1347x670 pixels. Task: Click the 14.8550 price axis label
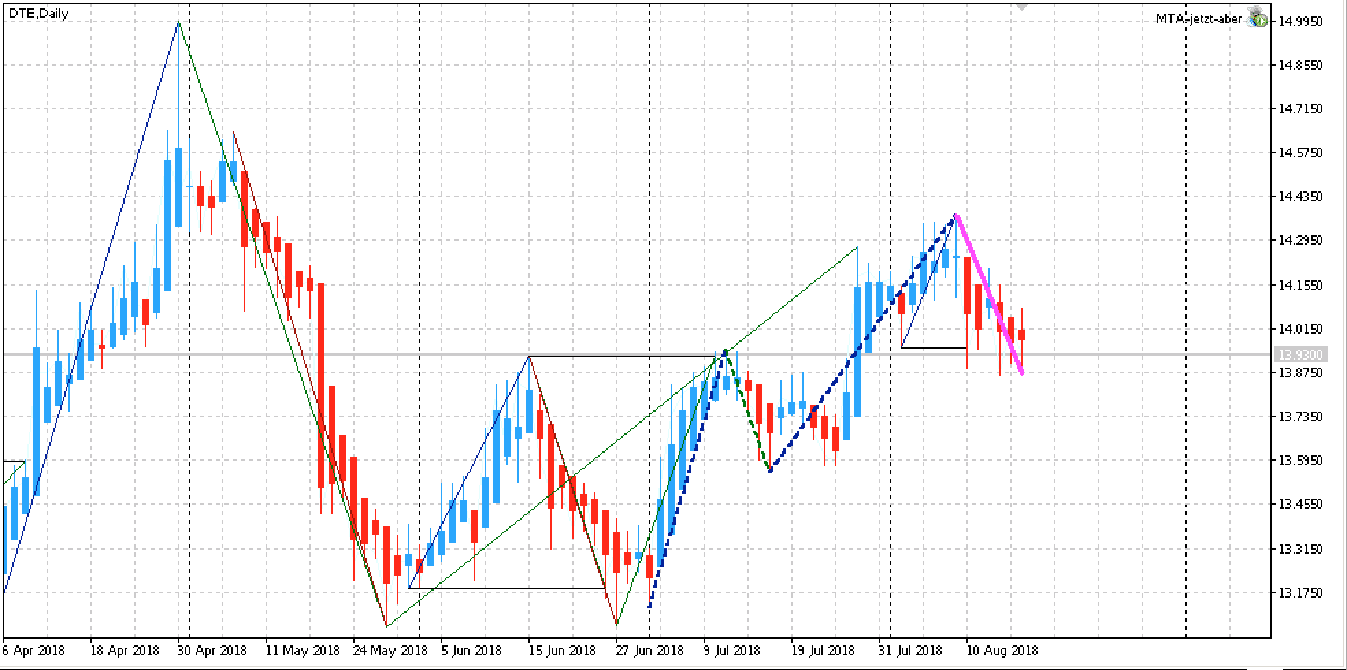tap(1300, 65)
